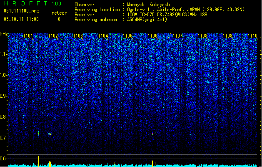Click the 1102 time marker

(x=53, y=36)
